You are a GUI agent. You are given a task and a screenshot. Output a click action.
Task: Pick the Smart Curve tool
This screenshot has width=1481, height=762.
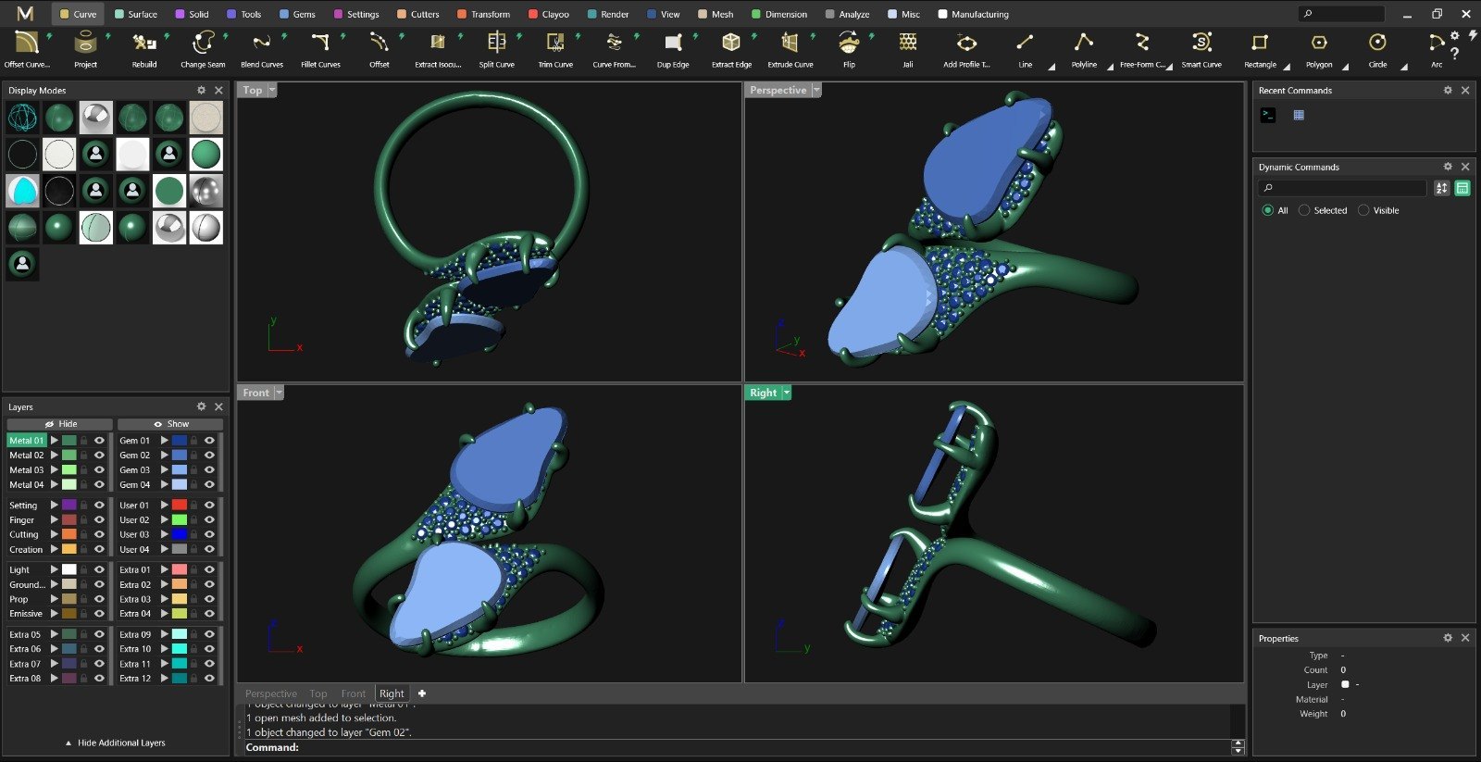click(1201, 49)
